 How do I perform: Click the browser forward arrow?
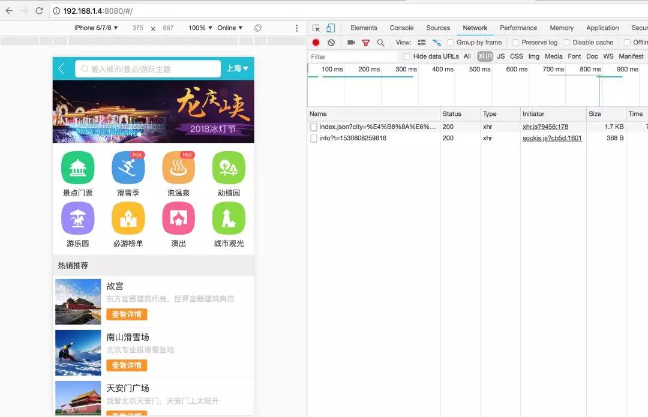[25, 11]
